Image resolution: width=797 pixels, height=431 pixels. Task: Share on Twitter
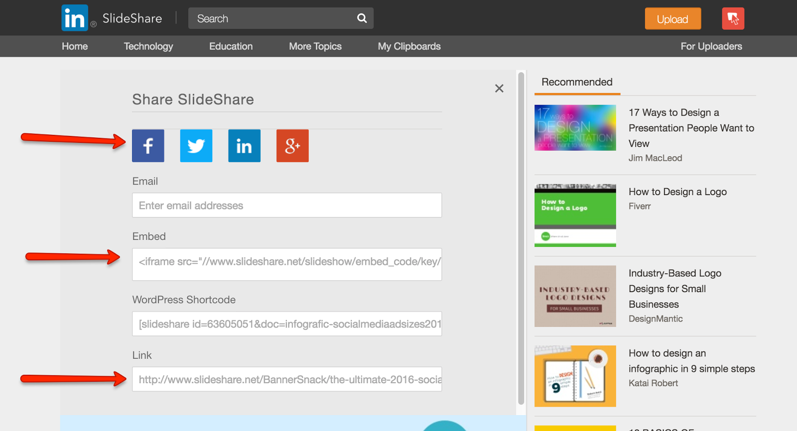(196, 146)
